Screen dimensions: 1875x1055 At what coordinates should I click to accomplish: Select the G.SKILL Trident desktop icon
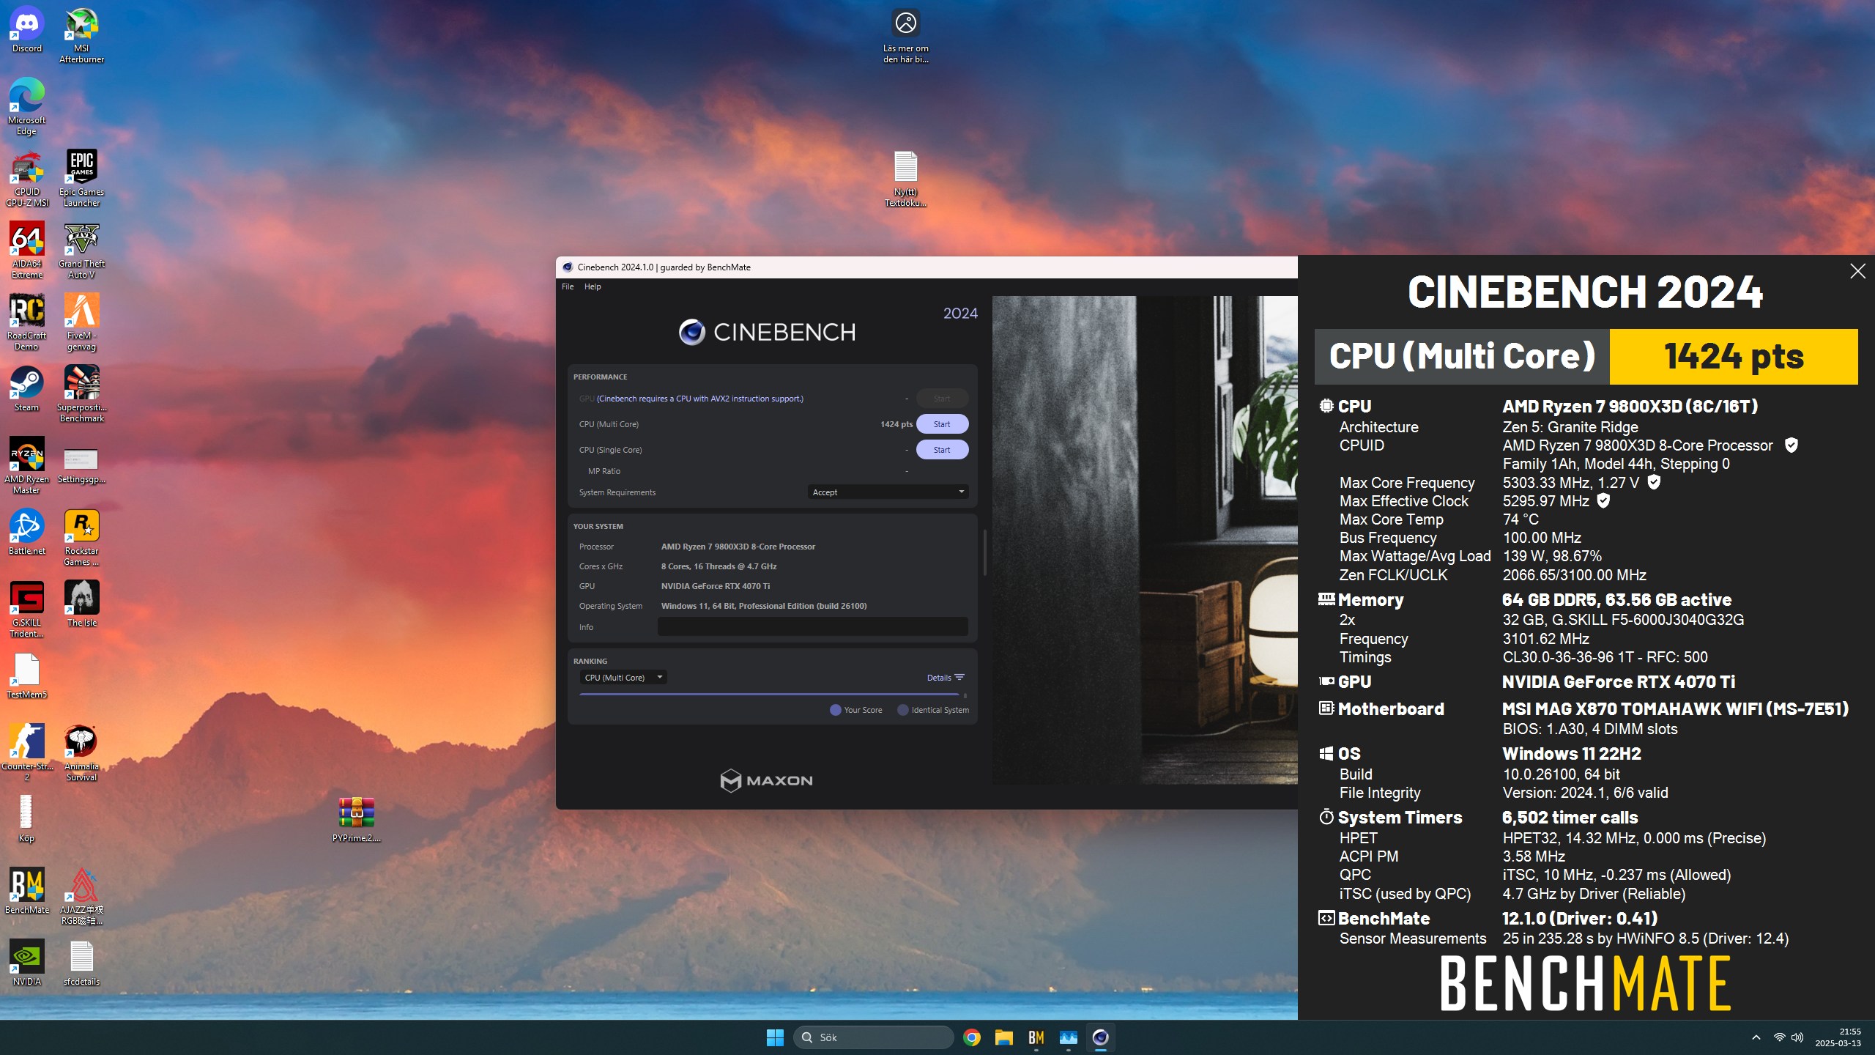27,610
